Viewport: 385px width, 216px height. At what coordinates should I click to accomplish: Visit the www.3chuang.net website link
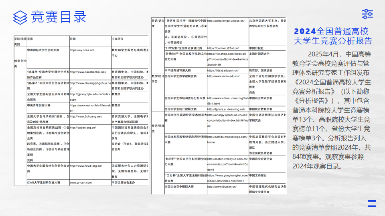[86, 116]
